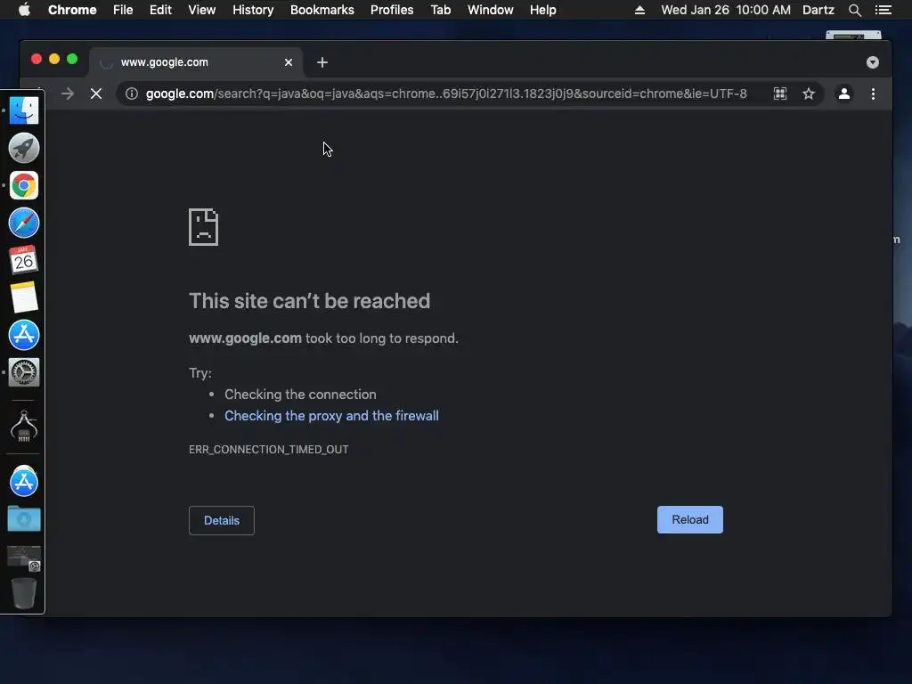This screenshot has width=912, height=684.
Task: Open the App Store icon above the blue folder
Action: point(24,481)
